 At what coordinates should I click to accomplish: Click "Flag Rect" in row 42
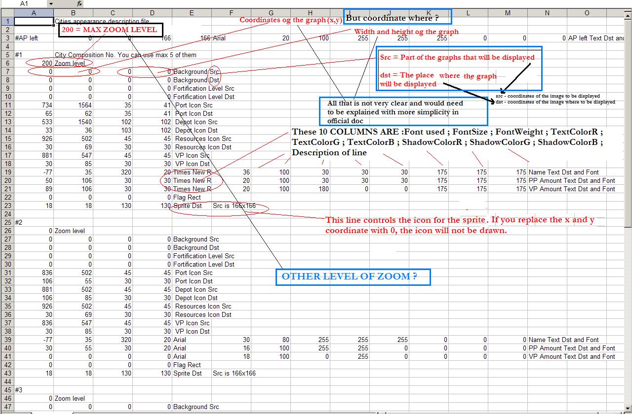187,365
